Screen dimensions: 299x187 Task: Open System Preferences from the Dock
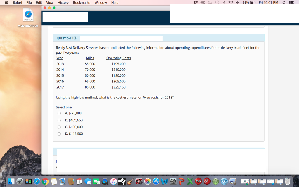pyautogui.click(x=173, y=181)
